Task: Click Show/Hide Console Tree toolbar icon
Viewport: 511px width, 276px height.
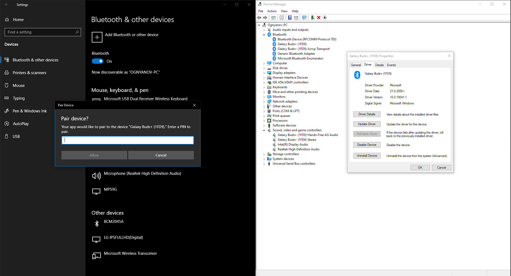Action: [273, 18]
